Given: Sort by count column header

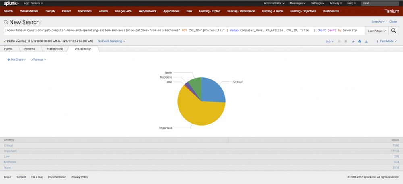Looking at the screenshot, I should click(316, 140).
